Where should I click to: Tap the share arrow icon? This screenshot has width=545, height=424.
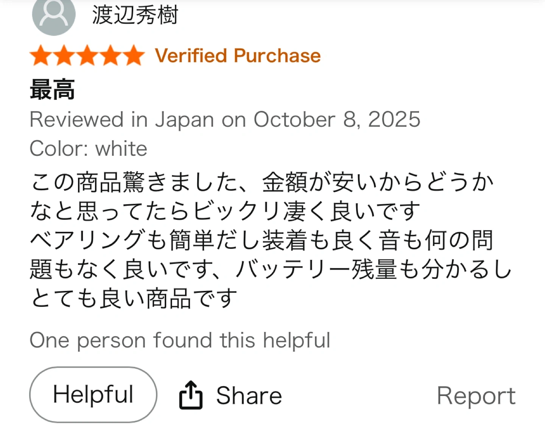pos(191,395)
